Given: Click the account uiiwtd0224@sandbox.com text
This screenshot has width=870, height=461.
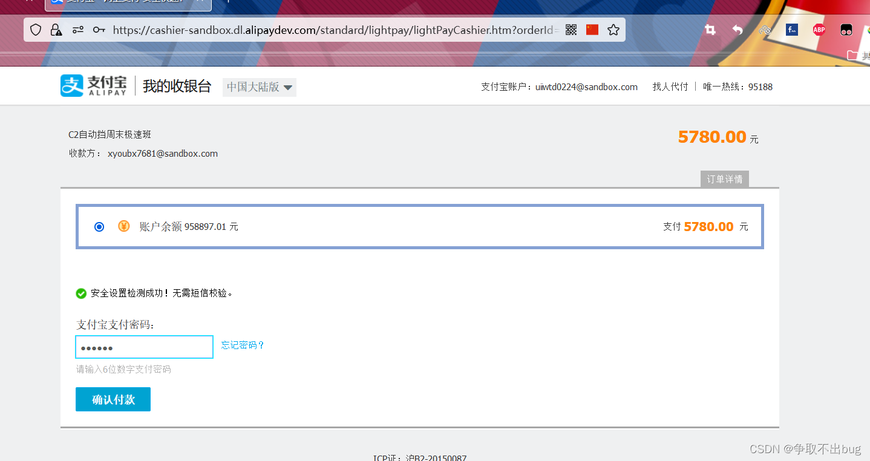Looking at the screenshot, I should [x=586, y=87].
